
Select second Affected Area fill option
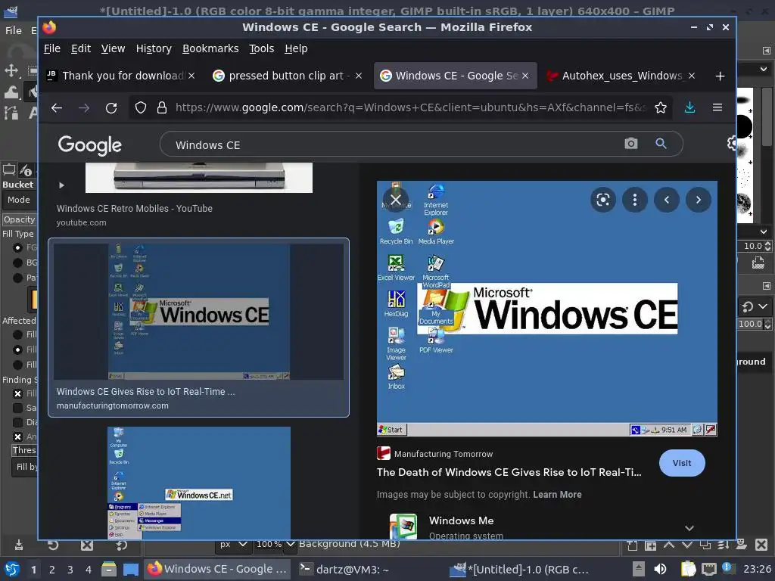click(x=18, y=350)
